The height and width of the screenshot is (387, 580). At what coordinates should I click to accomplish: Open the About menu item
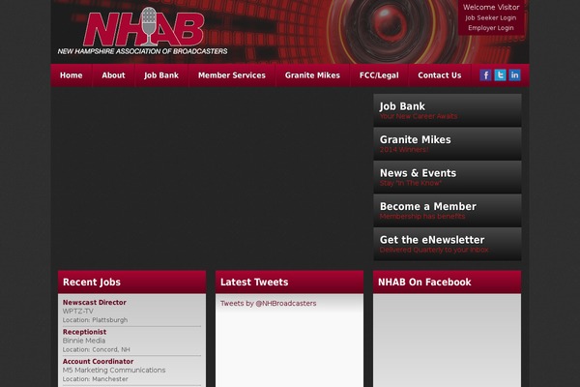click(x=113, y=75)
